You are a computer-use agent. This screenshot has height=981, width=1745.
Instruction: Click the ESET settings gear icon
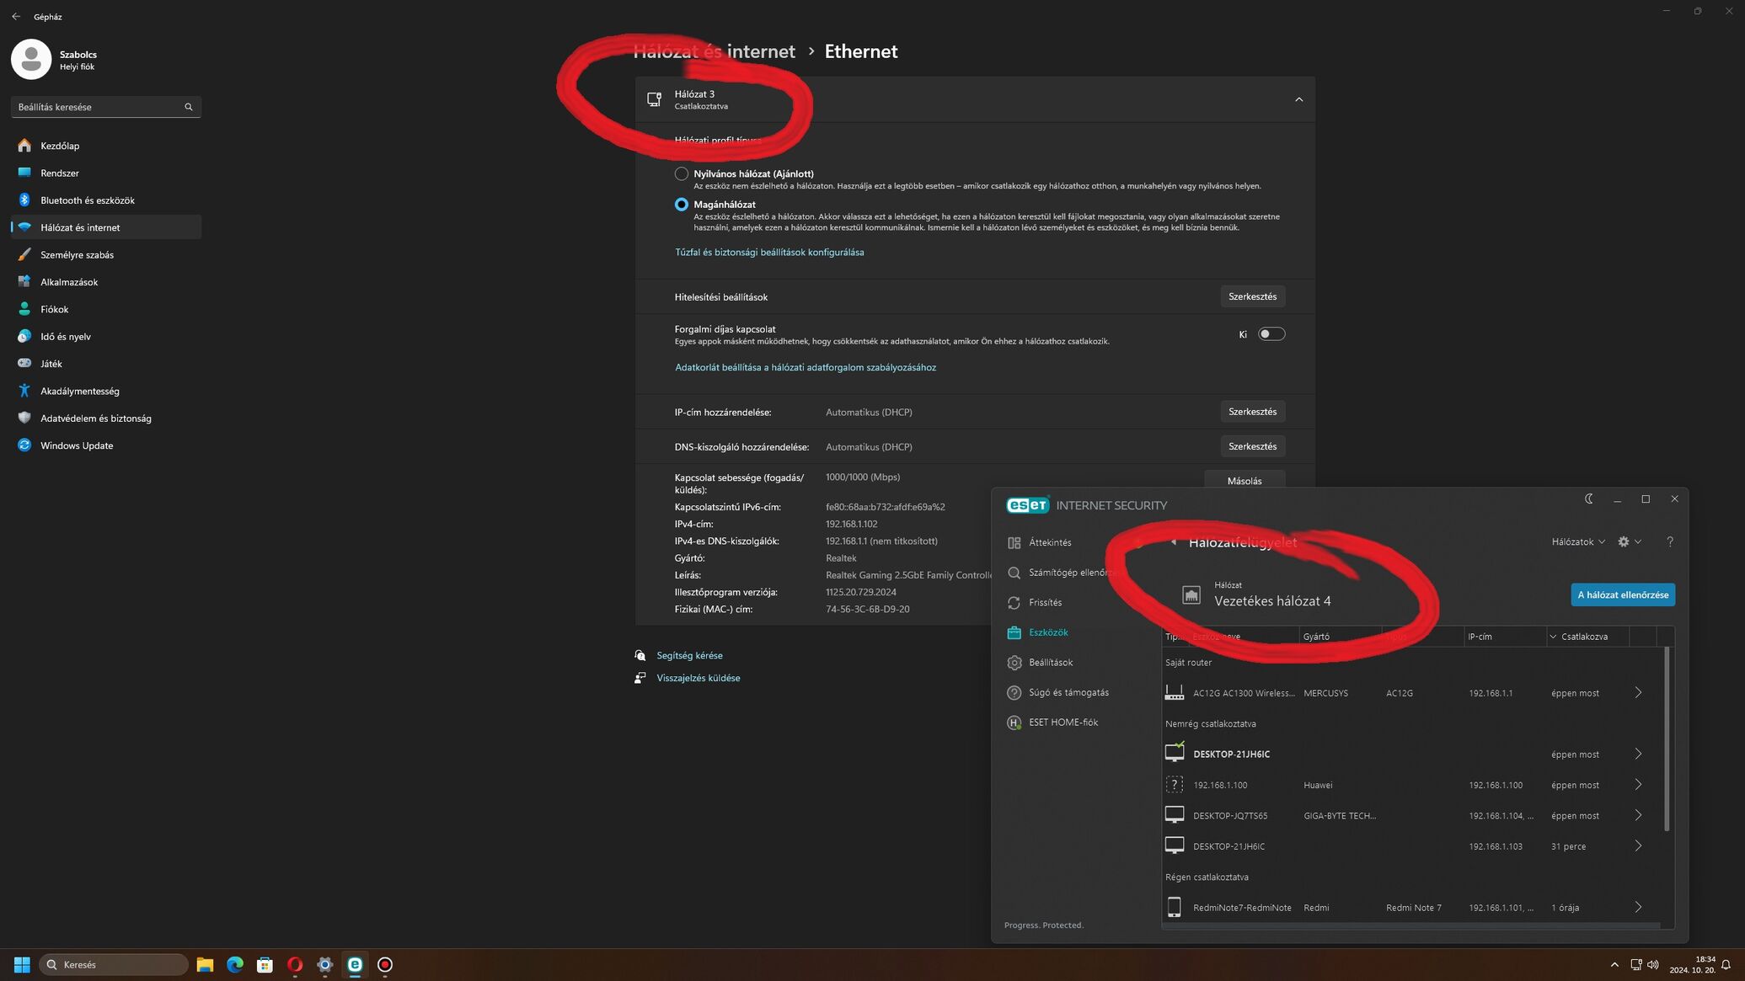(x=1624, y=541)
